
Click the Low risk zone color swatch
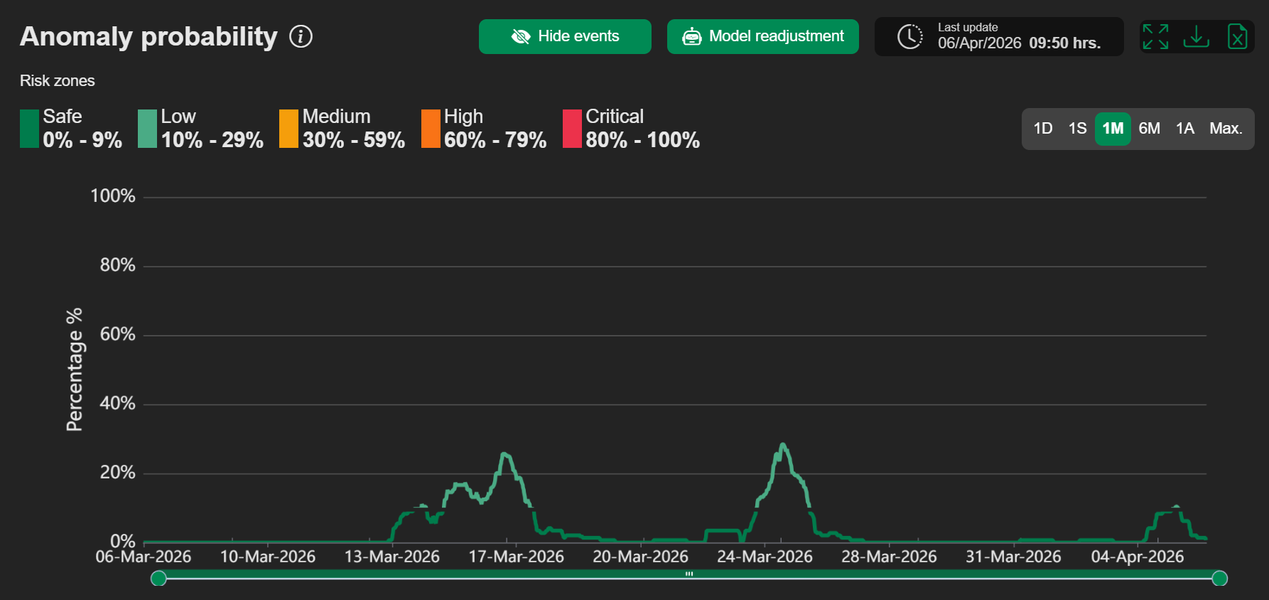coord(147,129)
